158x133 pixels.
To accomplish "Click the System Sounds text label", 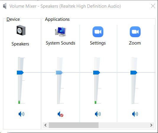I will pos(60,43).
